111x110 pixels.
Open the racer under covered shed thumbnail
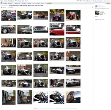[73, 70]
